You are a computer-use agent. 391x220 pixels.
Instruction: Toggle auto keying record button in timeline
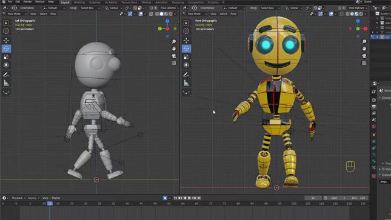click(x=165, y=198)
